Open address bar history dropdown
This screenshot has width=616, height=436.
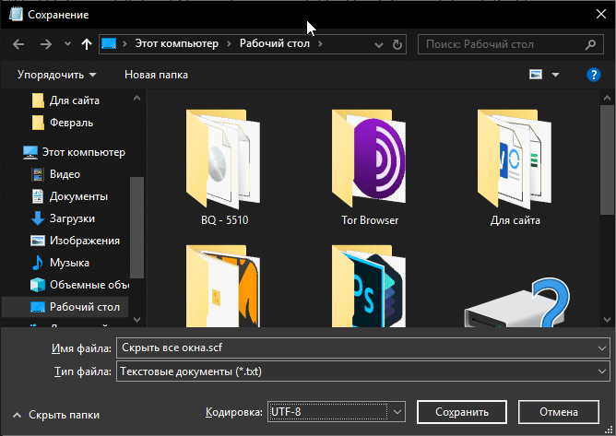point(379,44)
